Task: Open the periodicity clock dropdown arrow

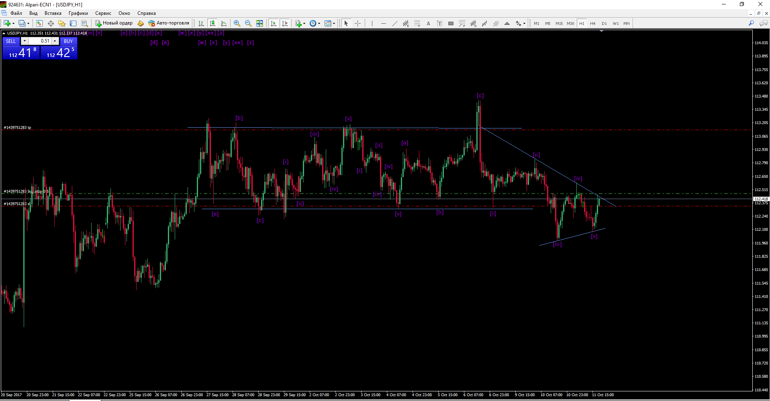Action: [319, 23]
